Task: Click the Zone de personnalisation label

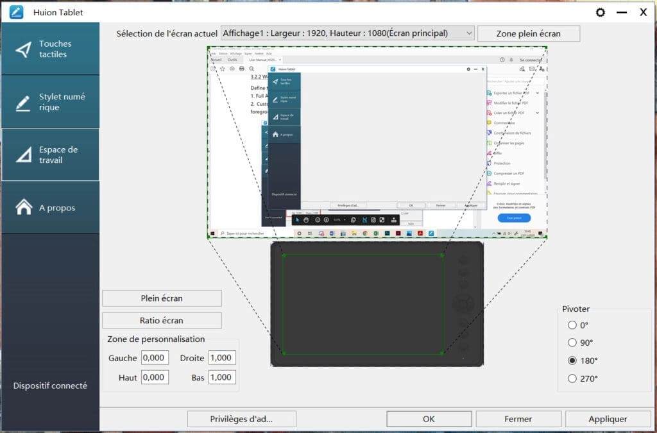Action: click(x=156, y=339)
